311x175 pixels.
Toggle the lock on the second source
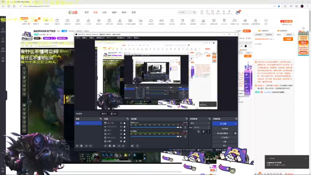[x=124, y=127]
